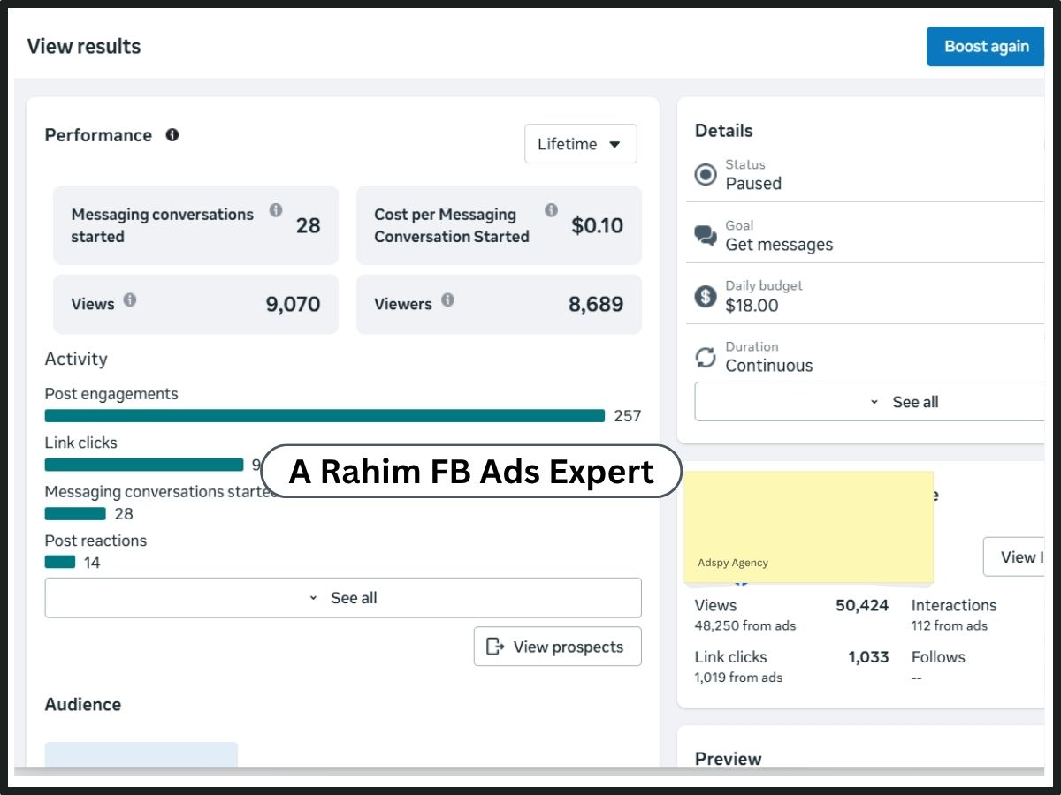Click the info icon next to Views
The width and height of the screenshot is (1061, 795).
130,299
